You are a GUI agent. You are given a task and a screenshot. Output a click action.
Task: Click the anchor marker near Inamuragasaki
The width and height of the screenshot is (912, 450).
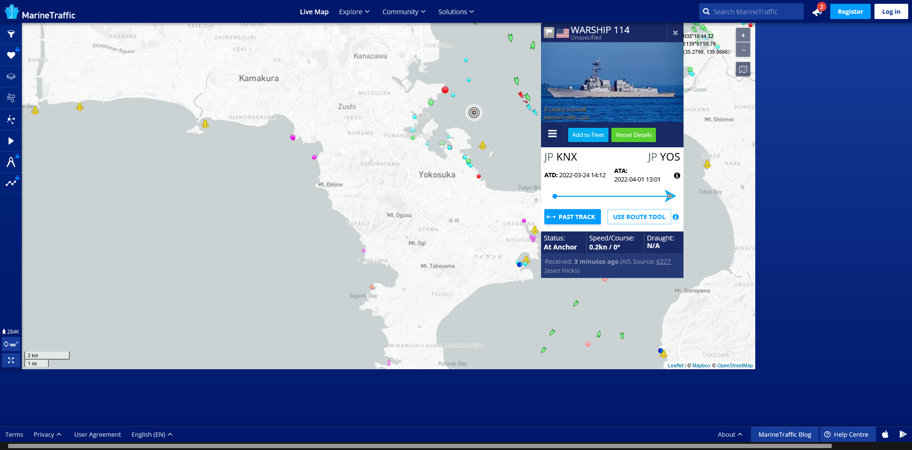(x=205, y=124)
